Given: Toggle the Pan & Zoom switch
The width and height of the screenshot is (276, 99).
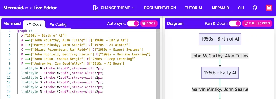Looking at the screenshot, I should click(235, 23).
